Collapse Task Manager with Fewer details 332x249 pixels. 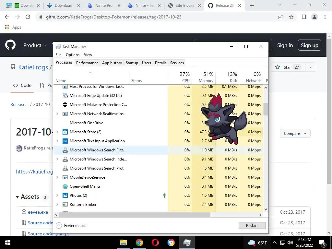point(71,226)
